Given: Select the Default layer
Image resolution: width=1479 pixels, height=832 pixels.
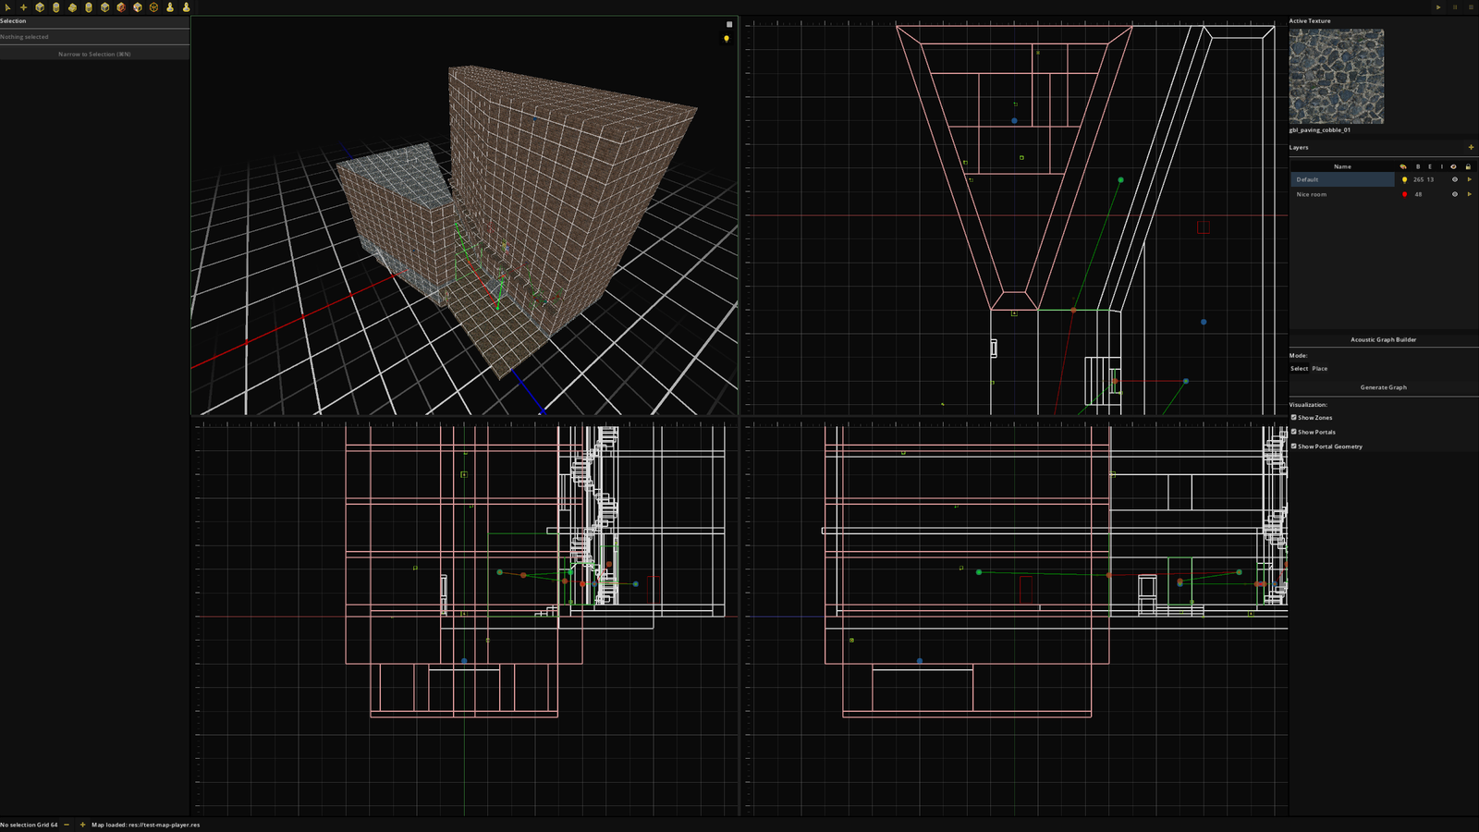Looking at the screenshot, I should (x=1342, y=179).
